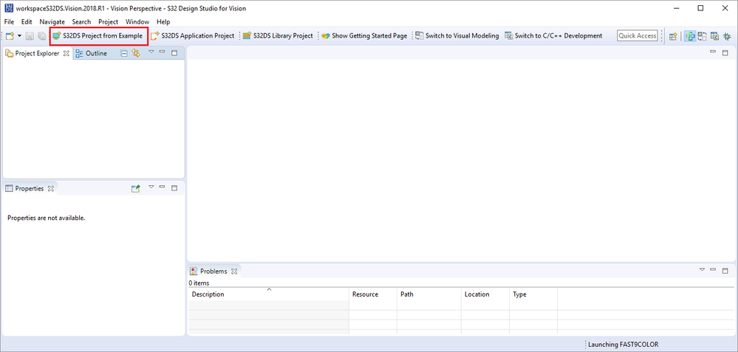Click the '0 items' Problems count

(x=199, y=283)
